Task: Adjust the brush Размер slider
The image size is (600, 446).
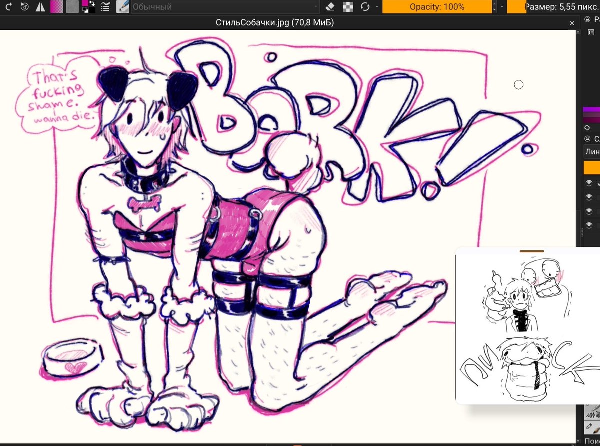Action: [x=553, y=7]
